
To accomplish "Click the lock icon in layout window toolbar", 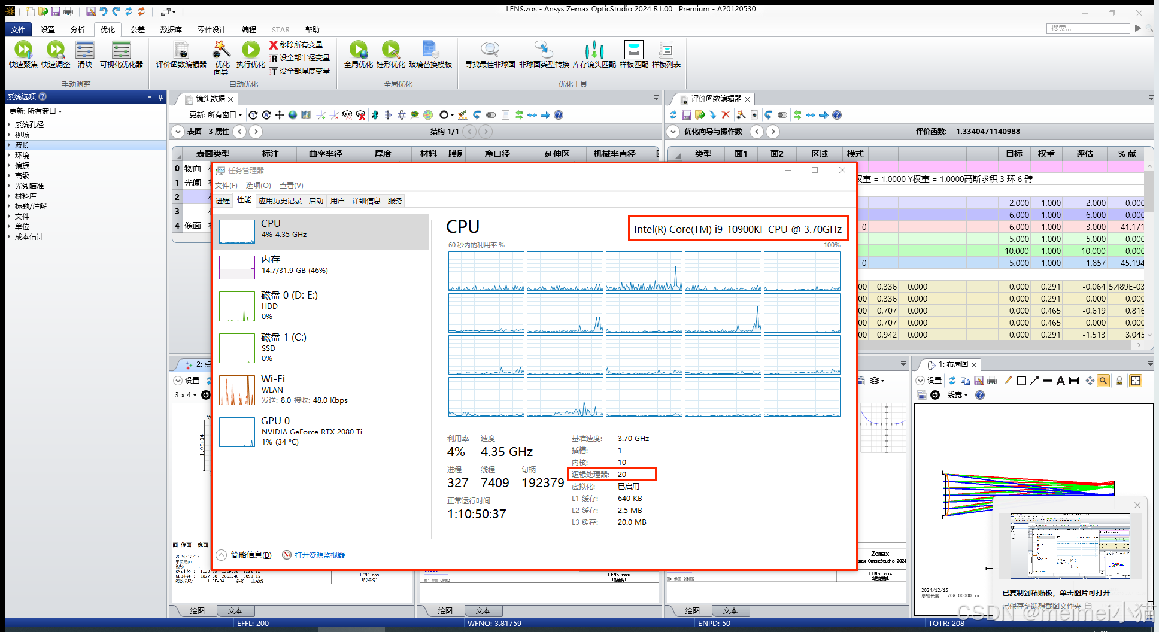I will tap(1119, 381).
